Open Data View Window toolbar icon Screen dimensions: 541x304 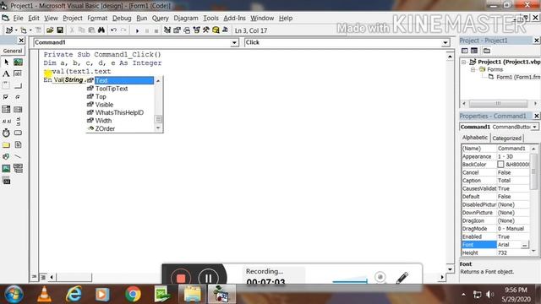216,30
